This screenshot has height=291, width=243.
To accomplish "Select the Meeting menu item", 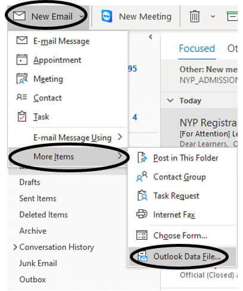I will [x=68, y=79].
